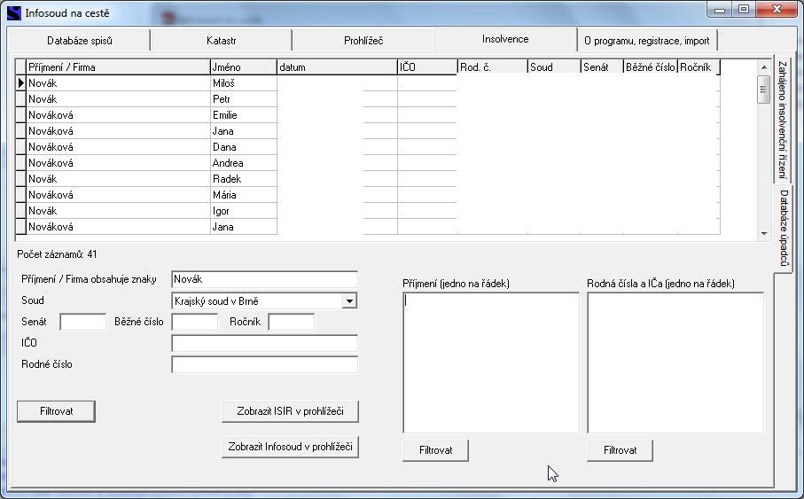Image resolution: width=804 pixels, height=499 pixels.
Task: Open O programu, registrace, import tab
Action: pos(646,41)
